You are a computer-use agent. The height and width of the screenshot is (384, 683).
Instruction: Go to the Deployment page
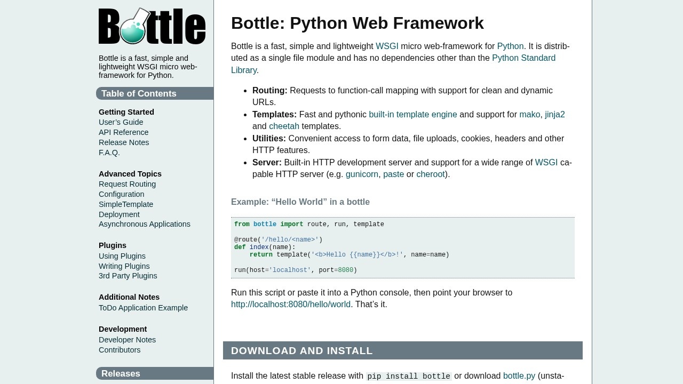tap(119, 214)
